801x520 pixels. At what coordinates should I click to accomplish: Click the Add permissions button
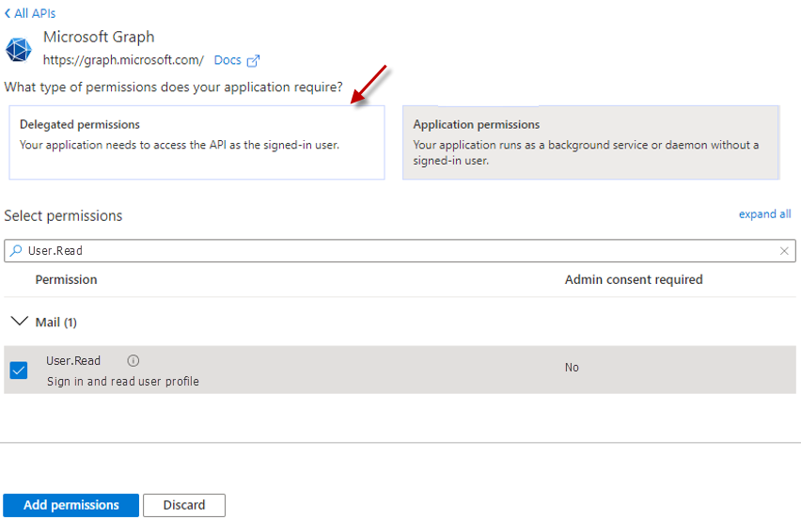pyautogui.click(x=71, y=505)
